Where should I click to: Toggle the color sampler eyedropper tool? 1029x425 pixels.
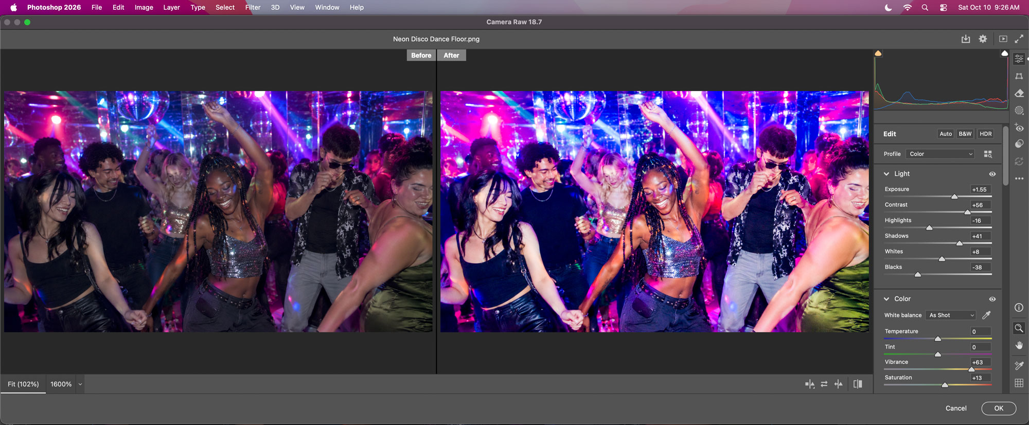point(1019,365)
